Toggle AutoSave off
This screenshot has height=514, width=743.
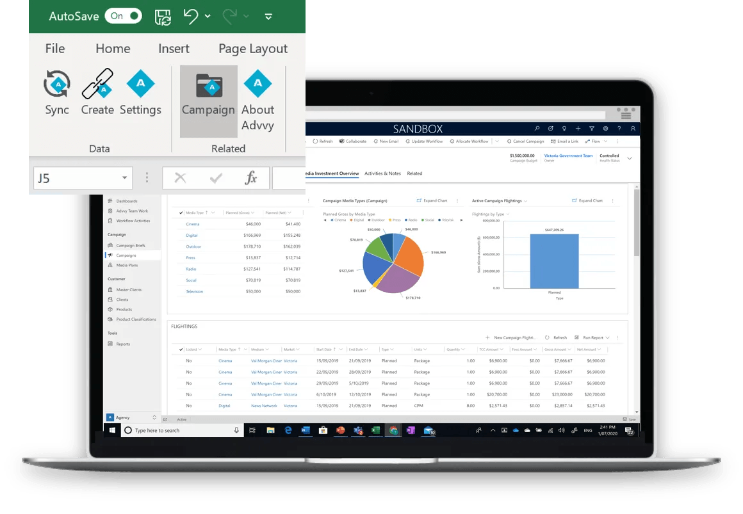[x=123, y=16]
